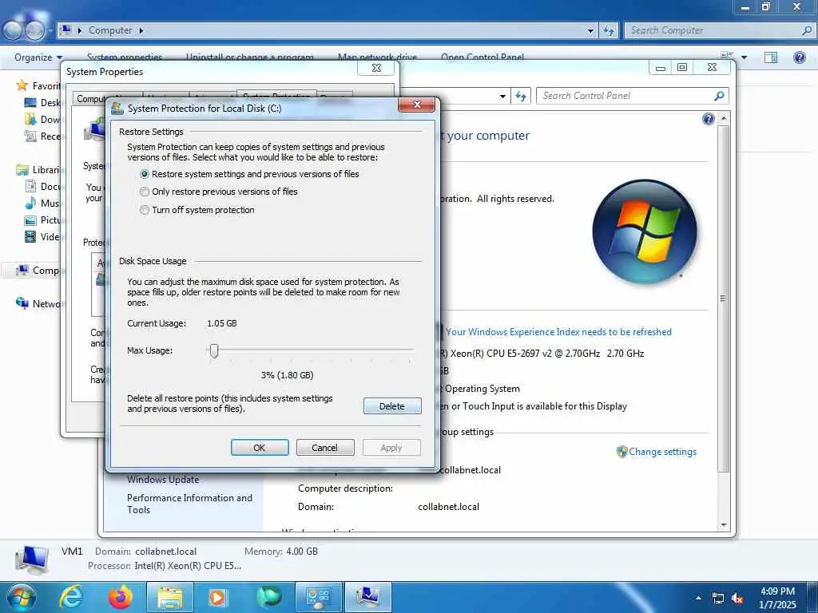
Task: Open the green globe taskbar application
Action: (268, 597)
